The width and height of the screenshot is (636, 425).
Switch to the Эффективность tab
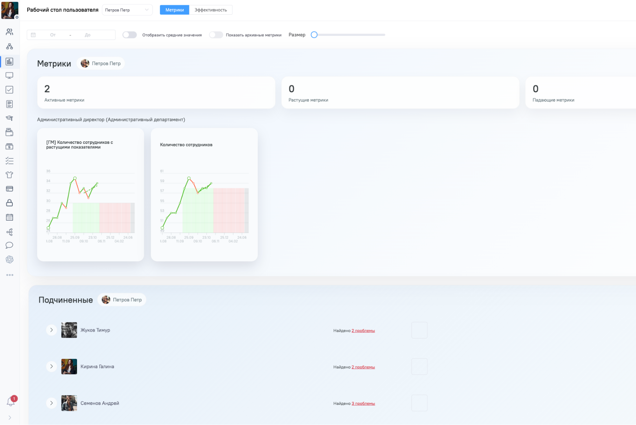click(211, 10)
